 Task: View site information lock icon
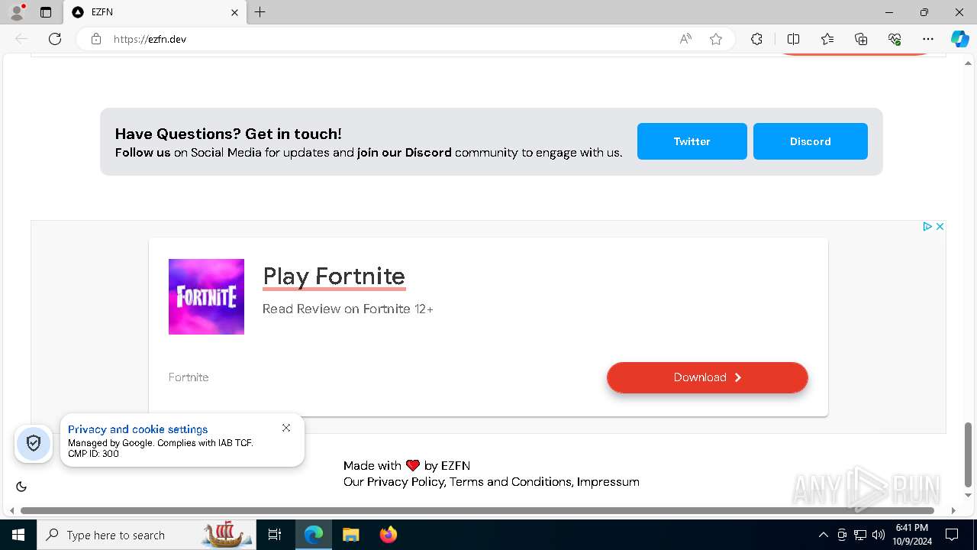(96, 39)
